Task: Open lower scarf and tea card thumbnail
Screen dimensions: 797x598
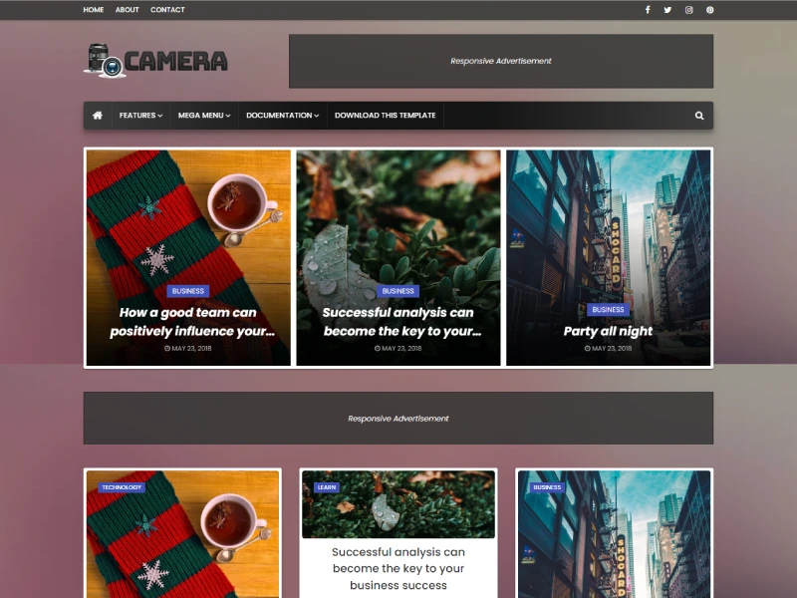Action: click(183, 534)
